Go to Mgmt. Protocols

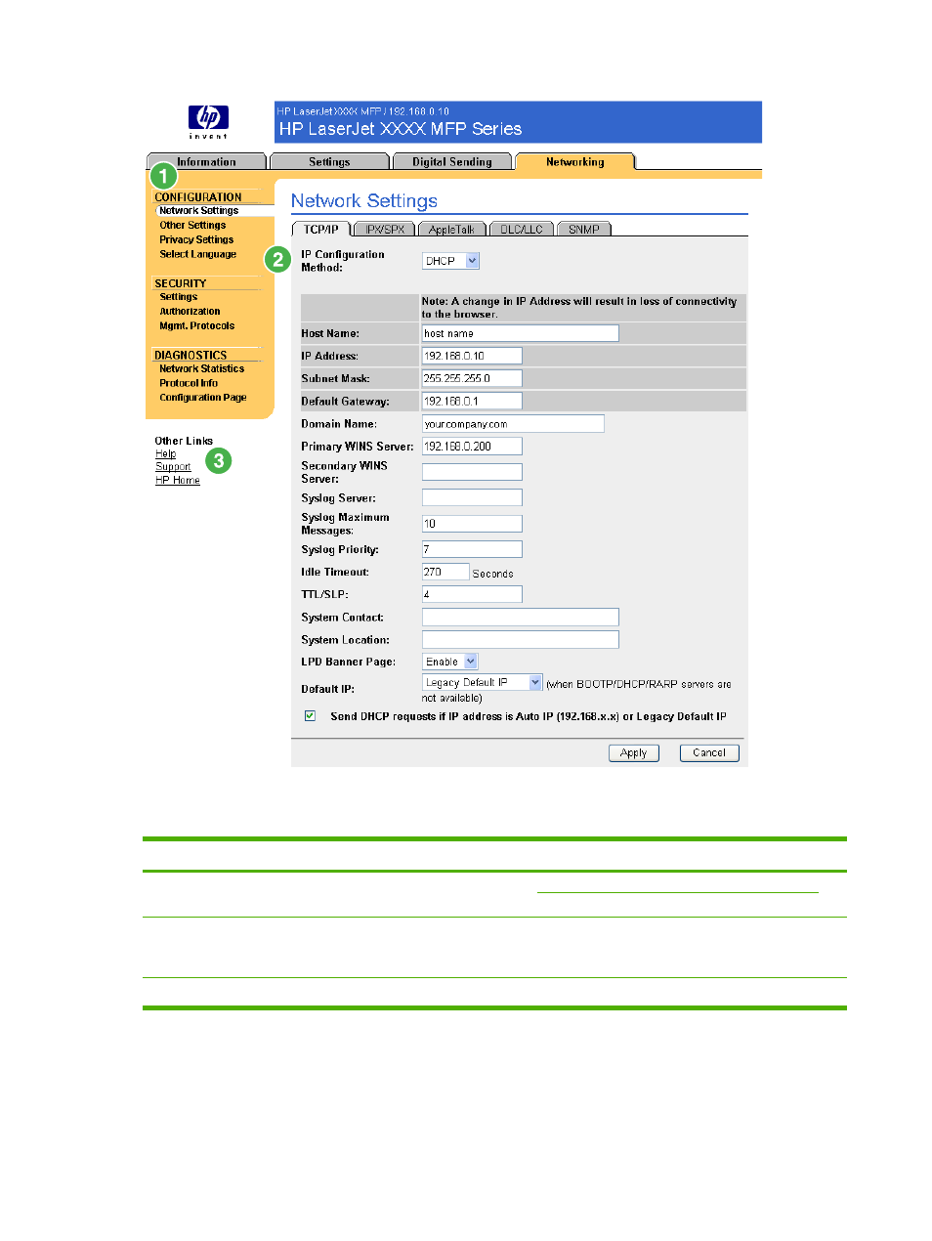[x=197, y=326]
